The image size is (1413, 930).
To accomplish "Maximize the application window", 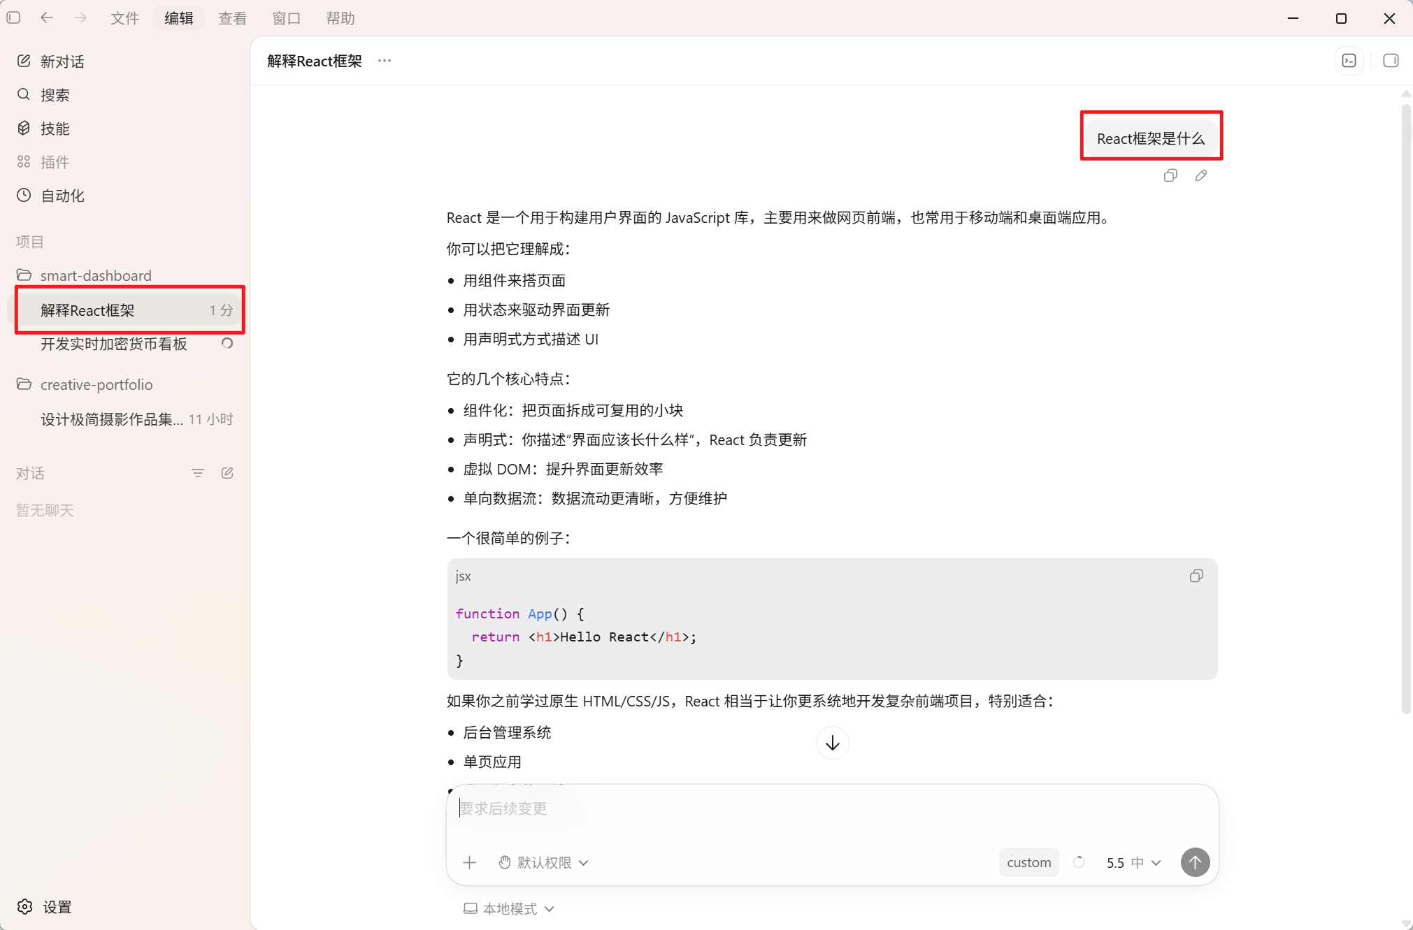I will (x=1341, y=18).
